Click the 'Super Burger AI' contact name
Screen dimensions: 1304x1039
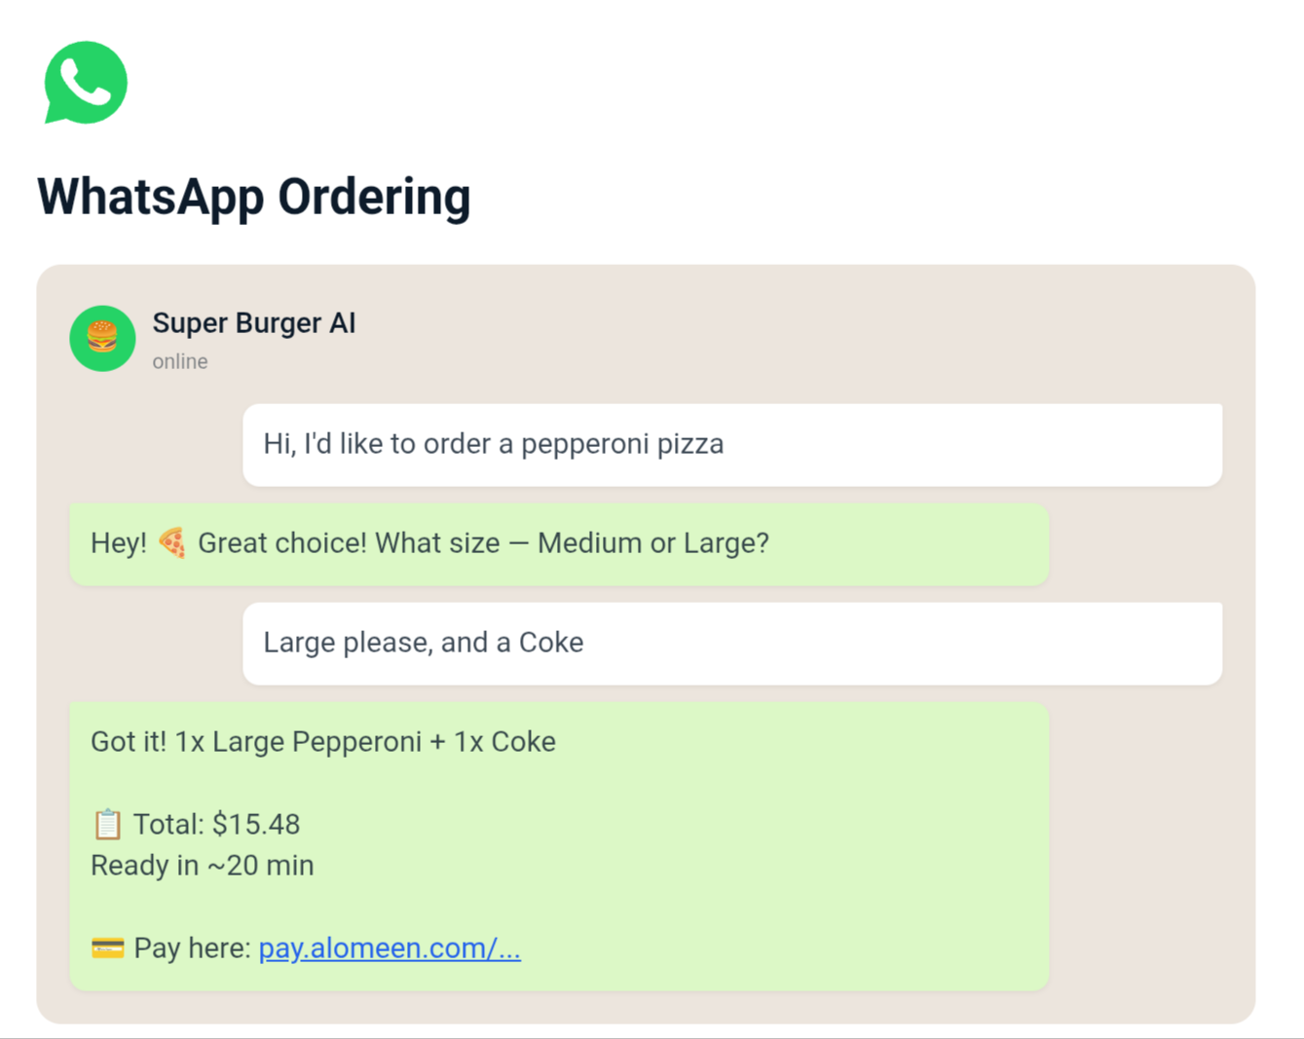tap(254, 323)
